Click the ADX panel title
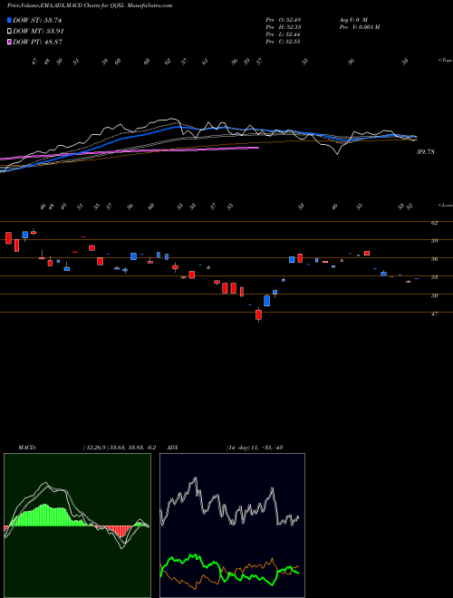 point(173,448)
